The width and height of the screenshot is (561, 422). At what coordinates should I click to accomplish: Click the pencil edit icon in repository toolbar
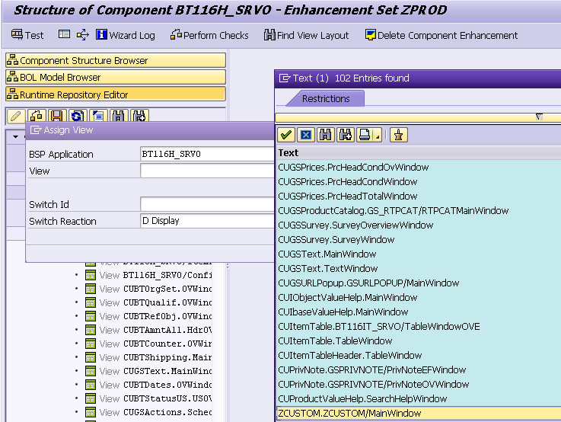point(16,116)
